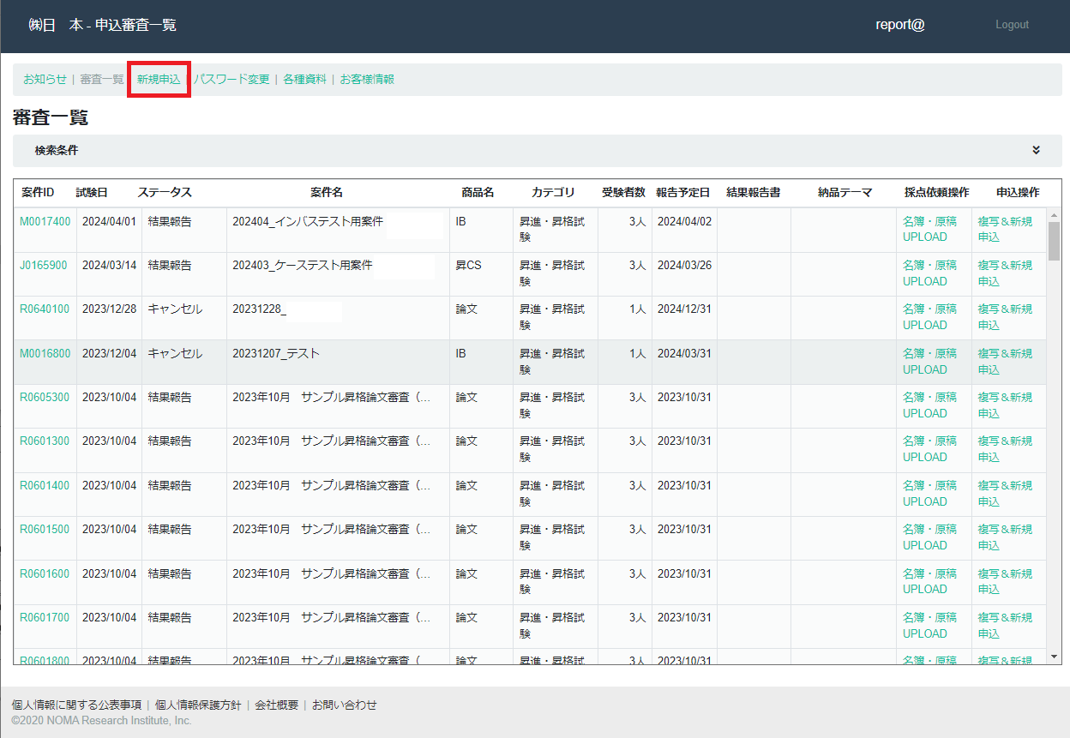Open お問い合わせ footer link
This screenshot has height=738, width=1070.
(344, 705)
